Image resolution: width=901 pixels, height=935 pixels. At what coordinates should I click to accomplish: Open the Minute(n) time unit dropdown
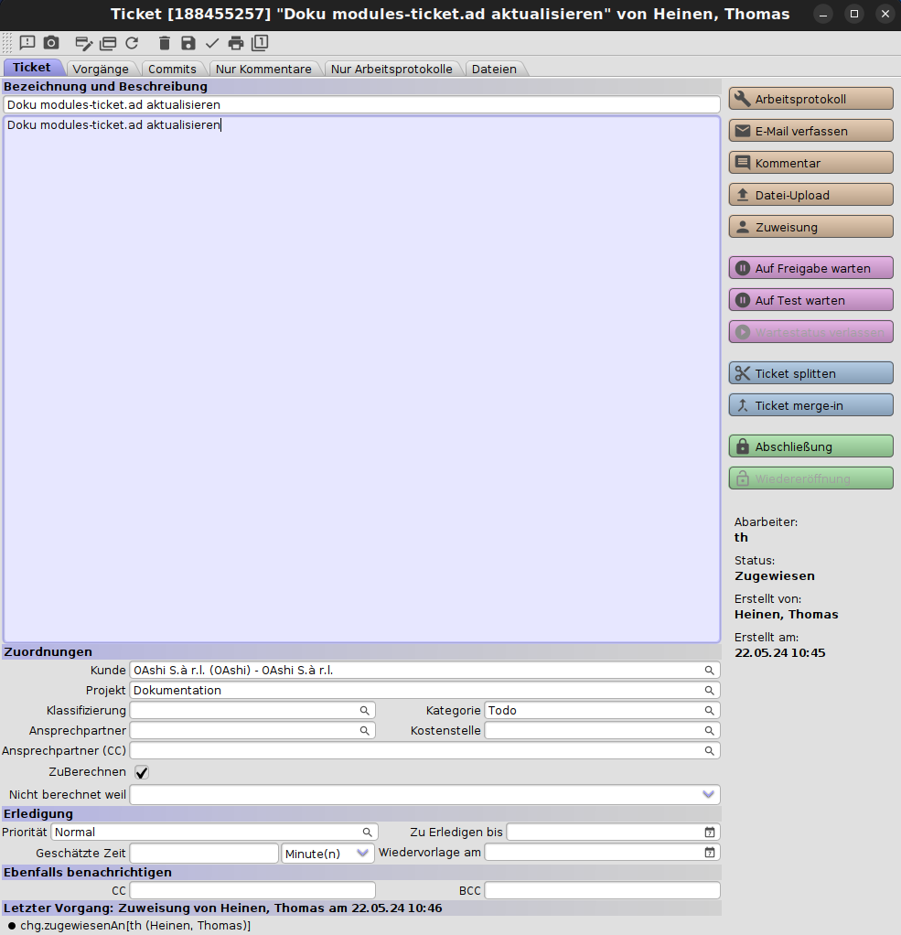tap(327, 854)
